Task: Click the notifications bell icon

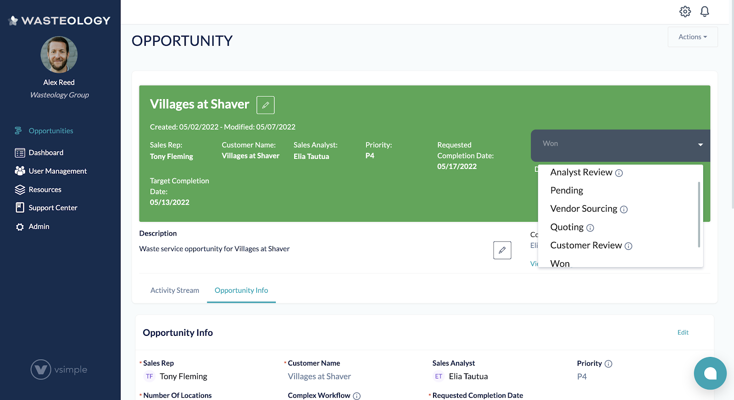Action: click(705, 11)
